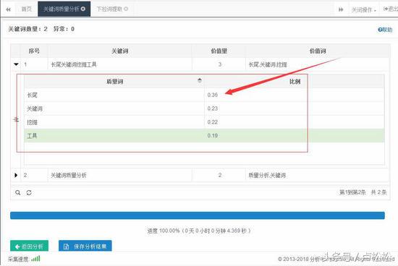Collapse row 1 长尾关键词挖掘工具 details
This screenshot has height=266, width=398.
[x=16, y=64]
